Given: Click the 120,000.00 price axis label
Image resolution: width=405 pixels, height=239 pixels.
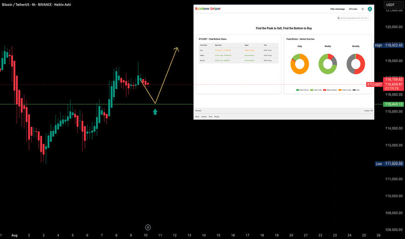Looking at the screenshot, I should pyautogui.click(x=394, y=27).
